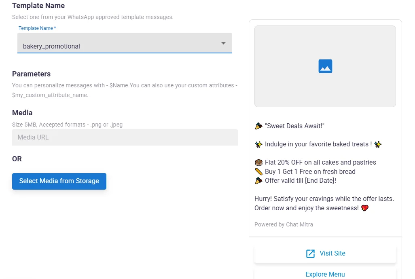Click the "Template Name *" field label
The height and width of the screenshot is (279, 415).
[x=37, y=28]
